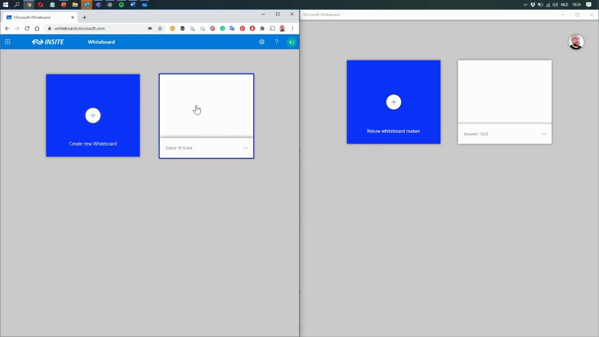Open volume control in system tray
Image resolution: width=599 pixels, height=337 pixels.
pos(555,5)
